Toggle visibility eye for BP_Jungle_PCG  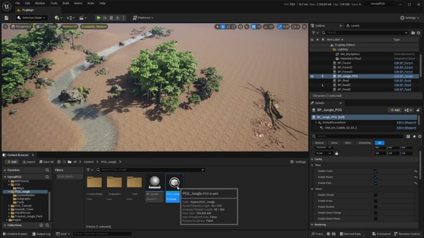click(312, 76)
